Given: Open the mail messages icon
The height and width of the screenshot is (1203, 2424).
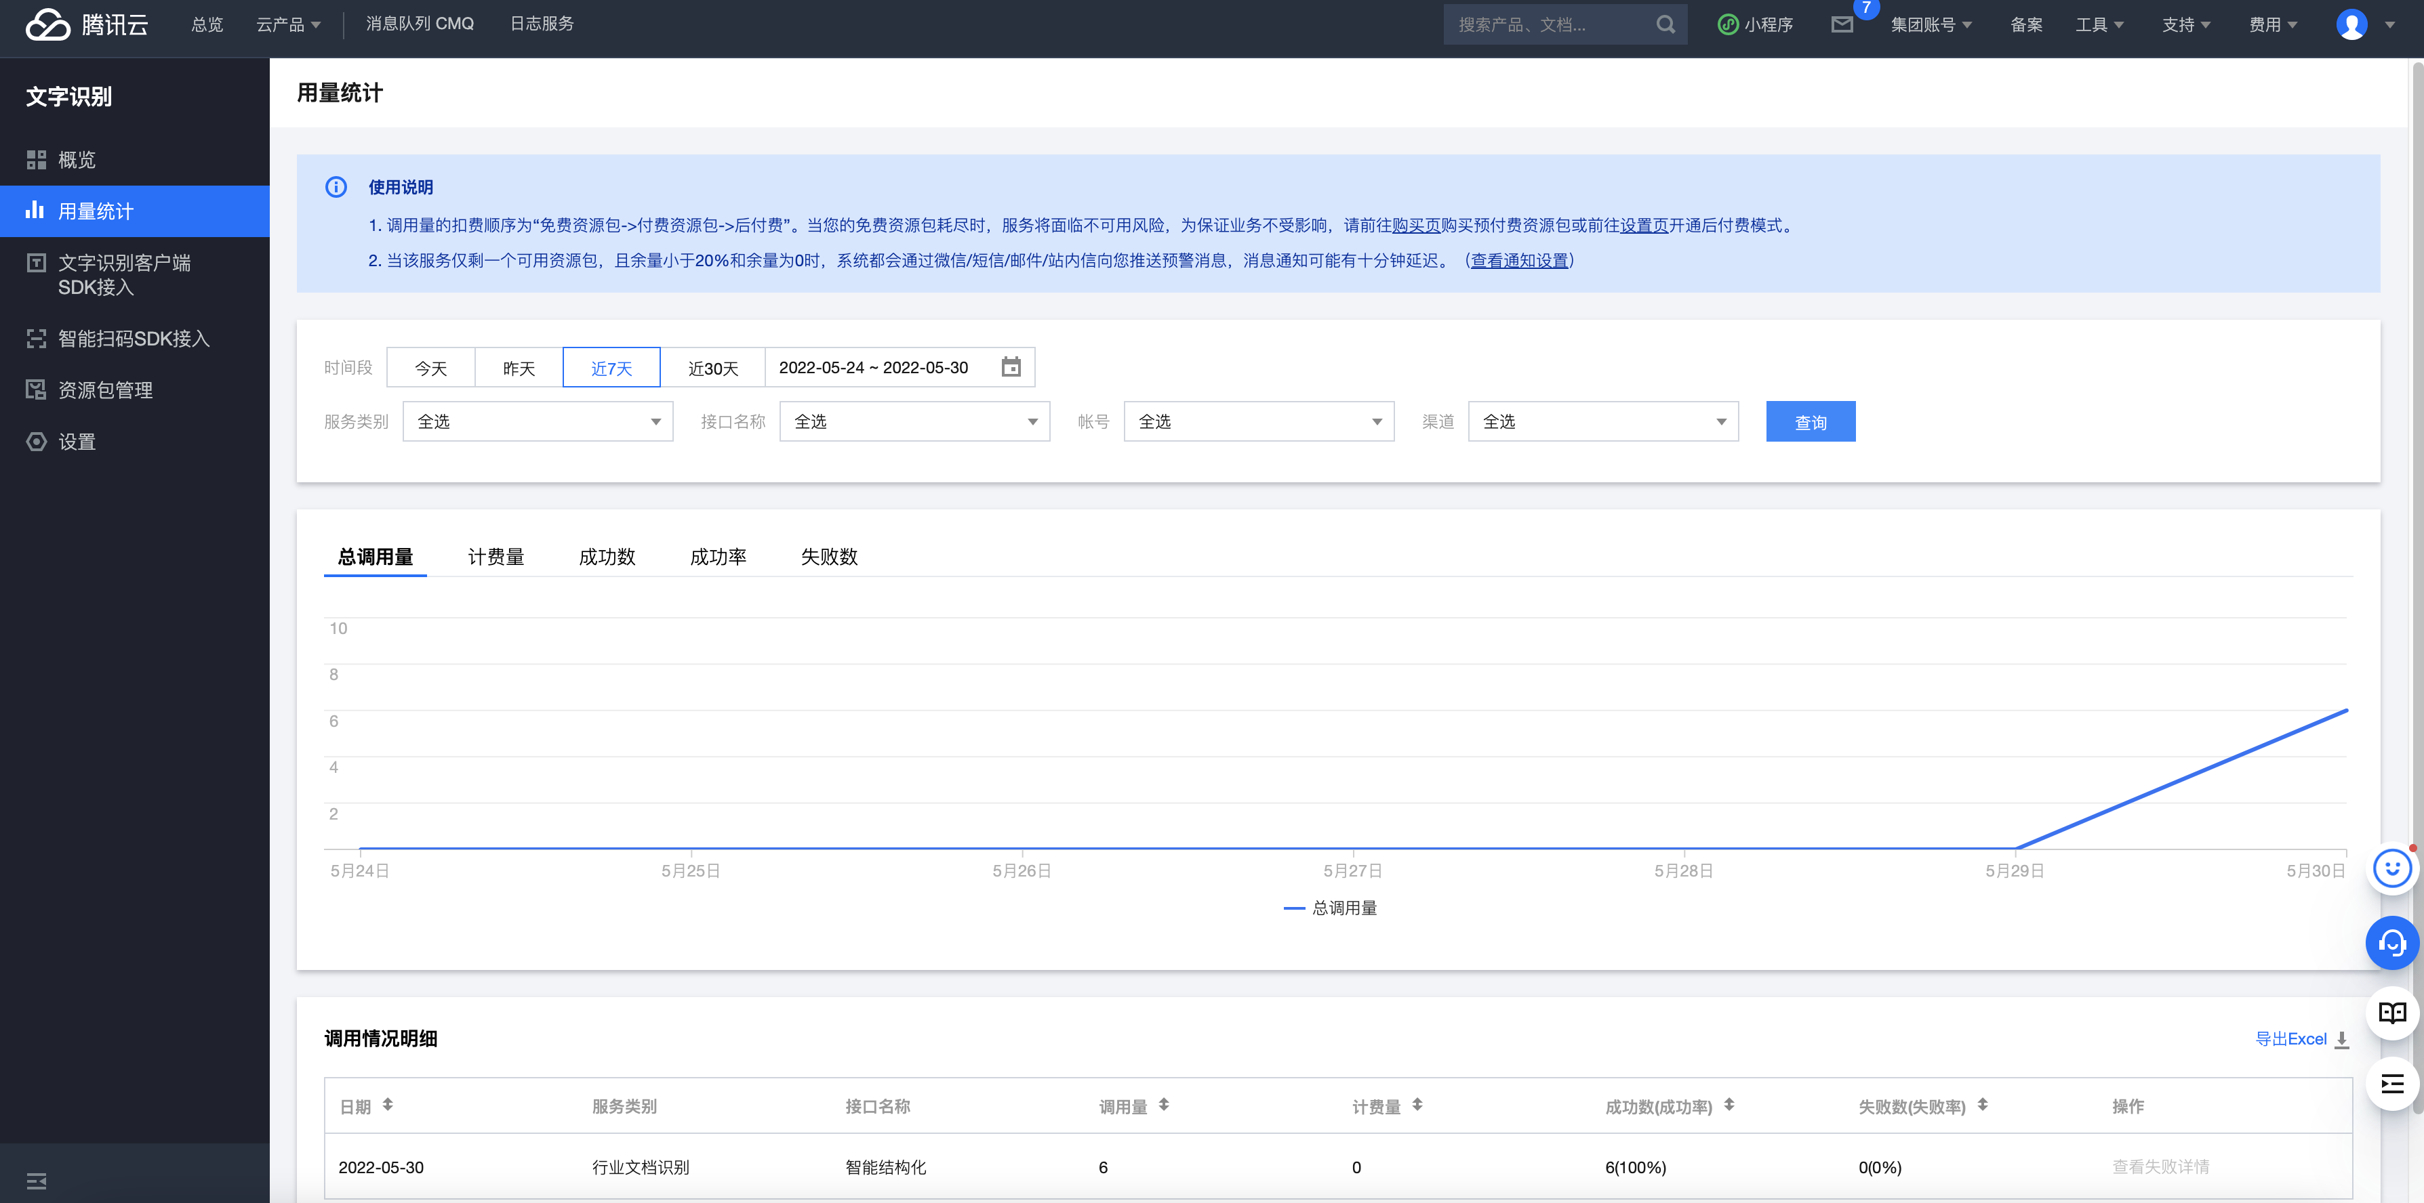Looking at the screenshot, I should tap(1842, 24).
